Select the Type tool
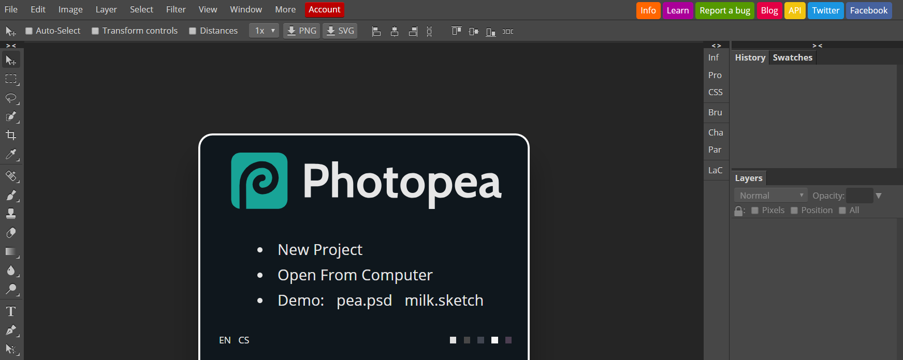 click(11, 311)
